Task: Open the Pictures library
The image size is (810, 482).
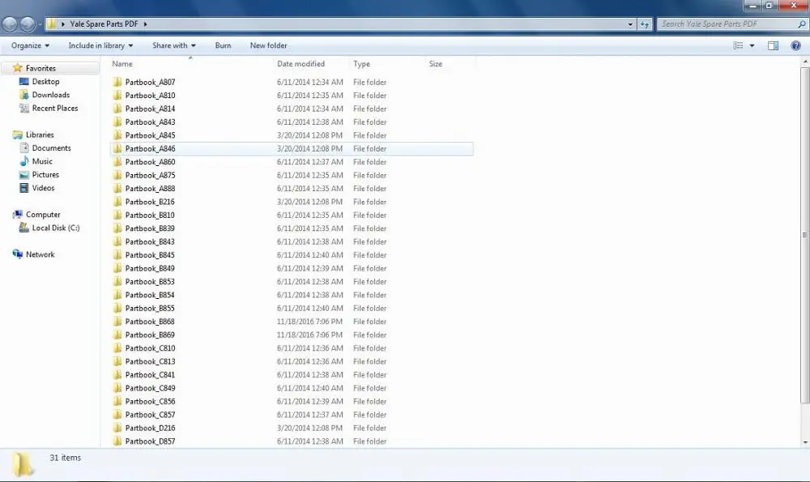Action: click(45, 175)
